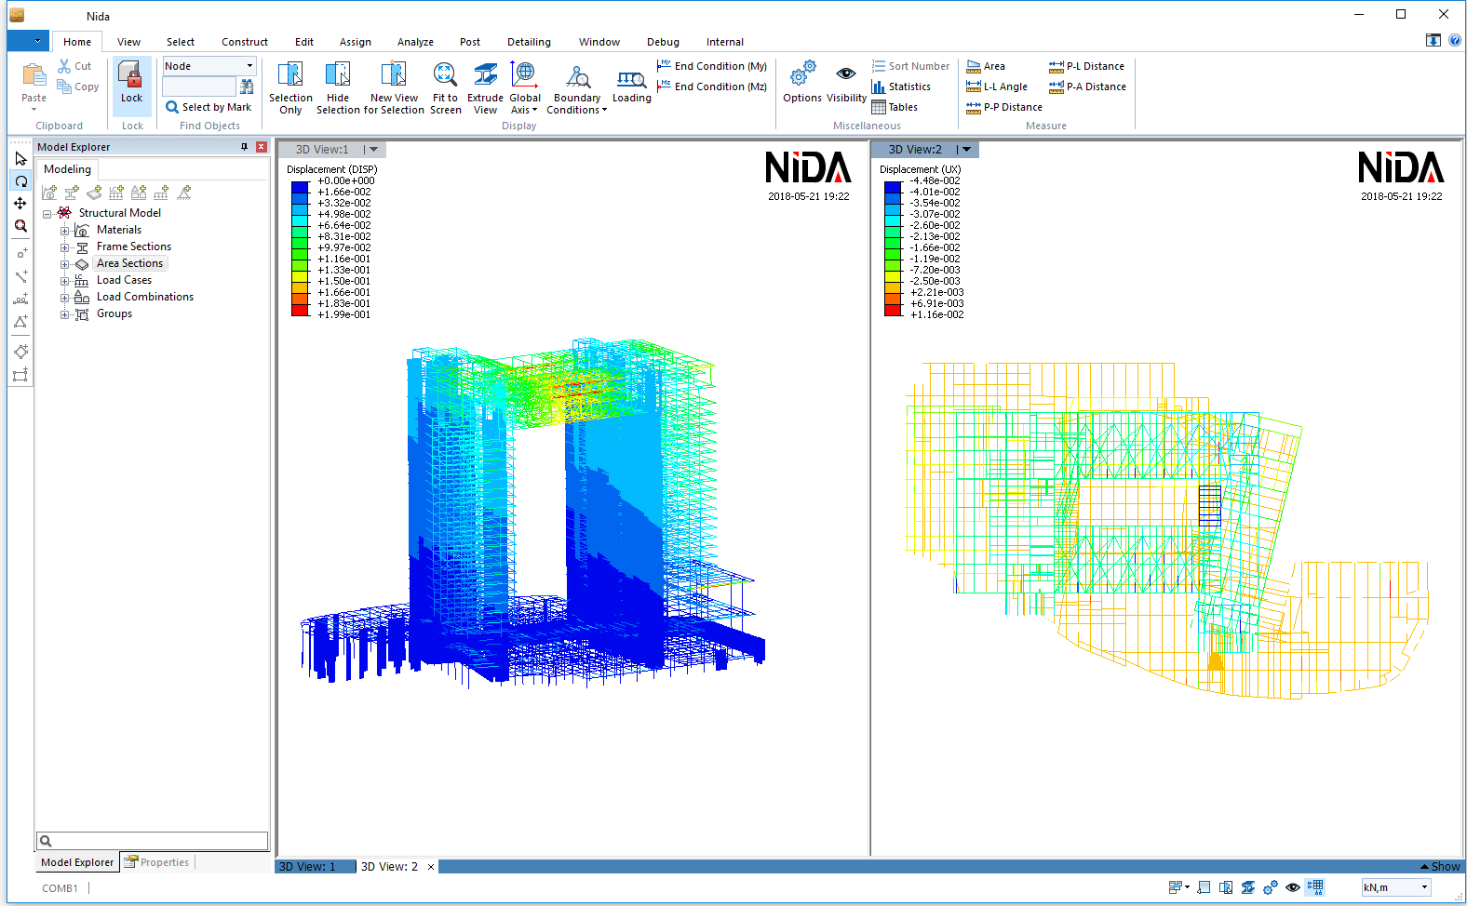Click the I-beam extrude icon in status bar
This screenshot has width=1467, height=906.
(1248, 887)
